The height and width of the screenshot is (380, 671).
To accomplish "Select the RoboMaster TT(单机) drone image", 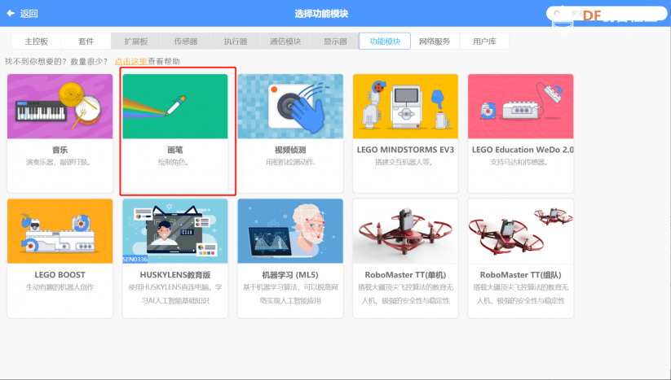I will coord(405,231).
